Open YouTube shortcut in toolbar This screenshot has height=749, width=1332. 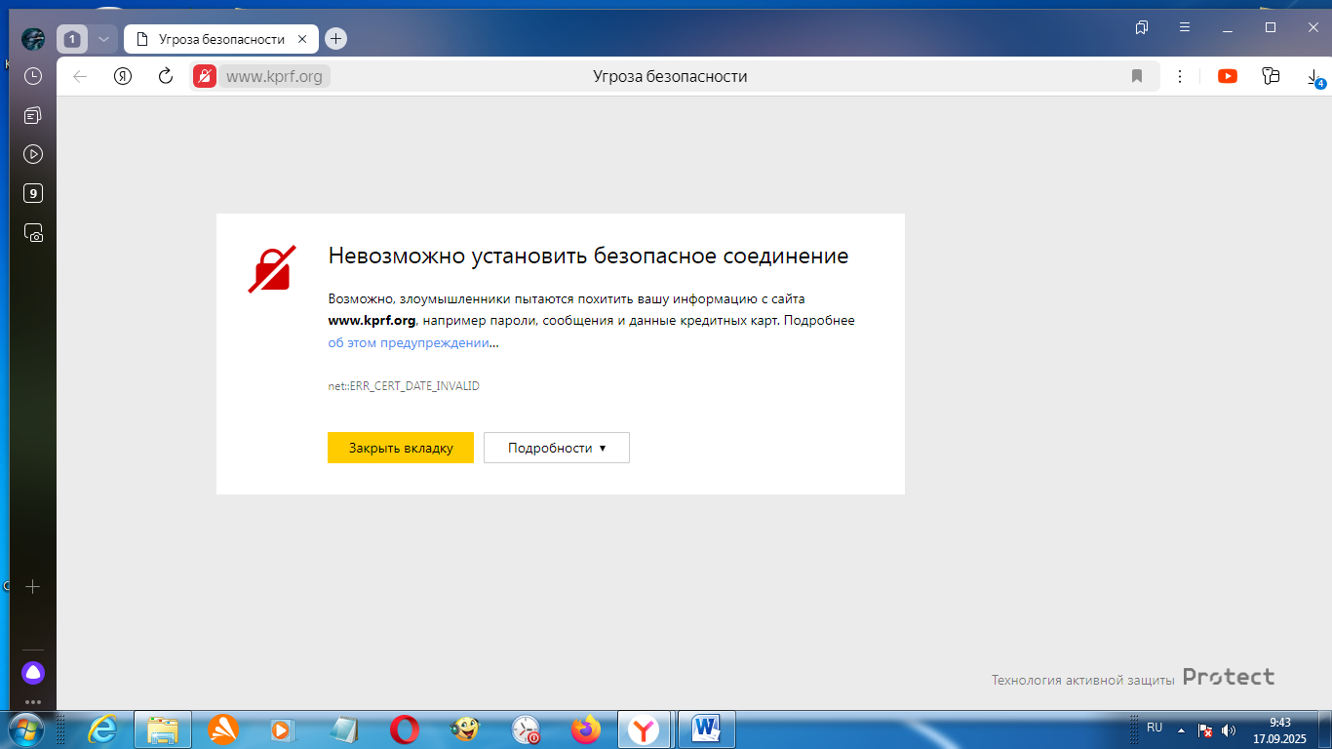pos(1228,76)
